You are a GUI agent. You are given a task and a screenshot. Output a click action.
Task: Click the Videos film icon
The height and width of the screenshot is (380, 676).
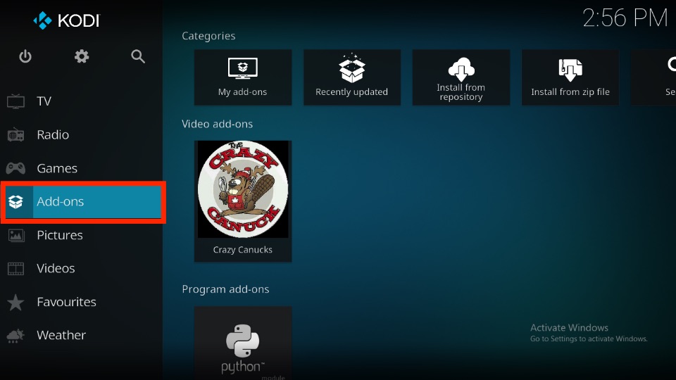[16, 268]
